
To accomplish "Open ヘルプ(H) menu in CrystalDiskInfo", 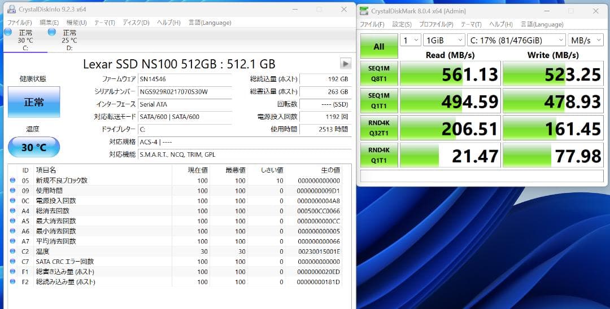I will click(168, 23).
